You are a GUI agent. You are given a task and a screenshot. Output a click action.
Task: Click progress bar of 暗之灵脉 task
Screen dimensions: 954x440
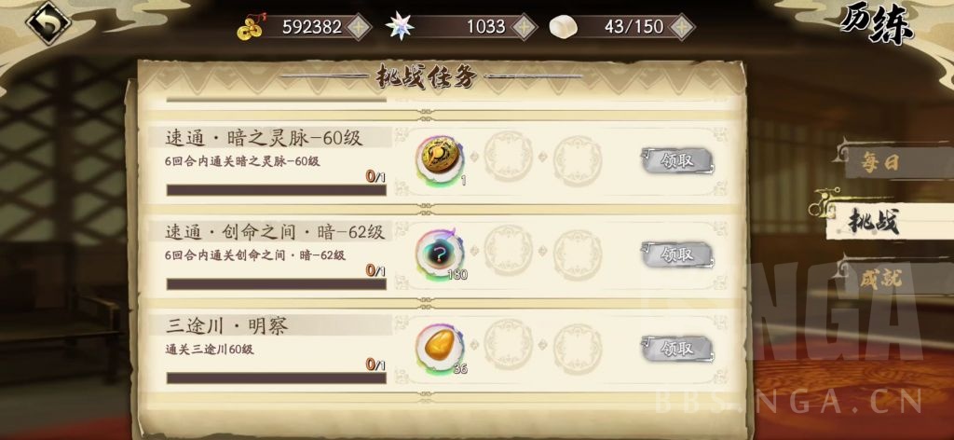276,190
